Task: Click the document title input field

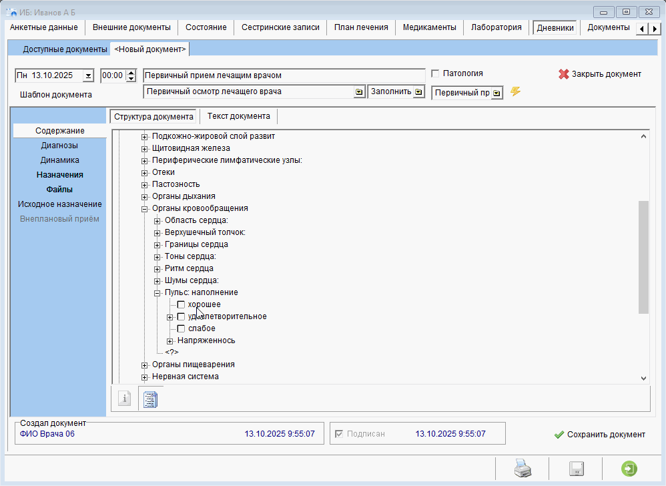Action: (x=284, y=75)
